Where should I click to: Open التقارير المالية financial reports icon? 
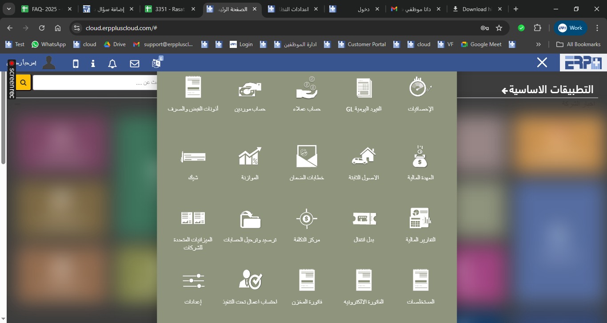click(x=420, y=219)
